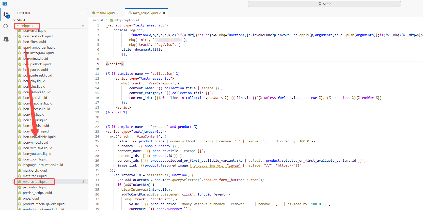Image resolution: width=423 pixels, height=210 pixels.
Task: Open icon-error.liquid file
Action: click(x=35, y=31)
